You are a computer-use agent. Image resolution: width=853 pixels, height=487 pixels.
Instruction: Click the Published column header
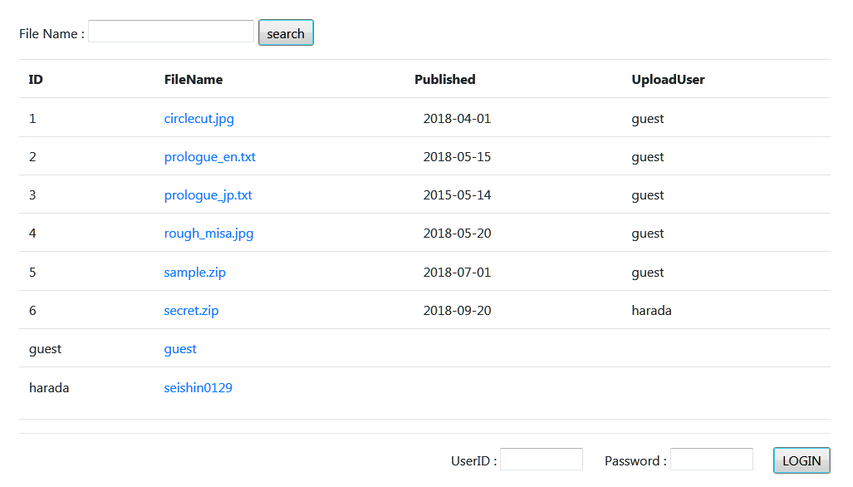point(444,80)
